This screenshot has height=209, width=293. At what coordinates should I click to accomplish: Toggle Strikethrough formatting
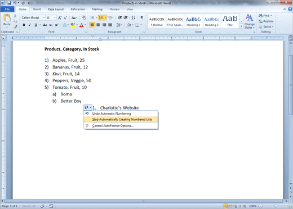(45, 25)
